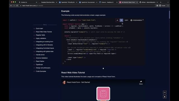Open the TypeScript Documentation tab
179x101 pixels.
[x=88, y=2]
